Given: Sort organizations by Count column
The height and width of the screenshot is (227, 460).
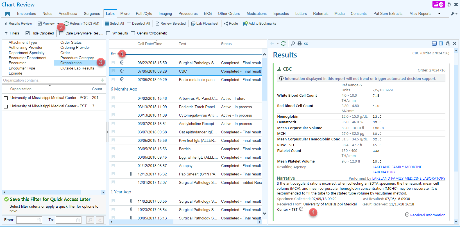Looking at the screenshot, I should pyautogui.click(x=97, y=89).
